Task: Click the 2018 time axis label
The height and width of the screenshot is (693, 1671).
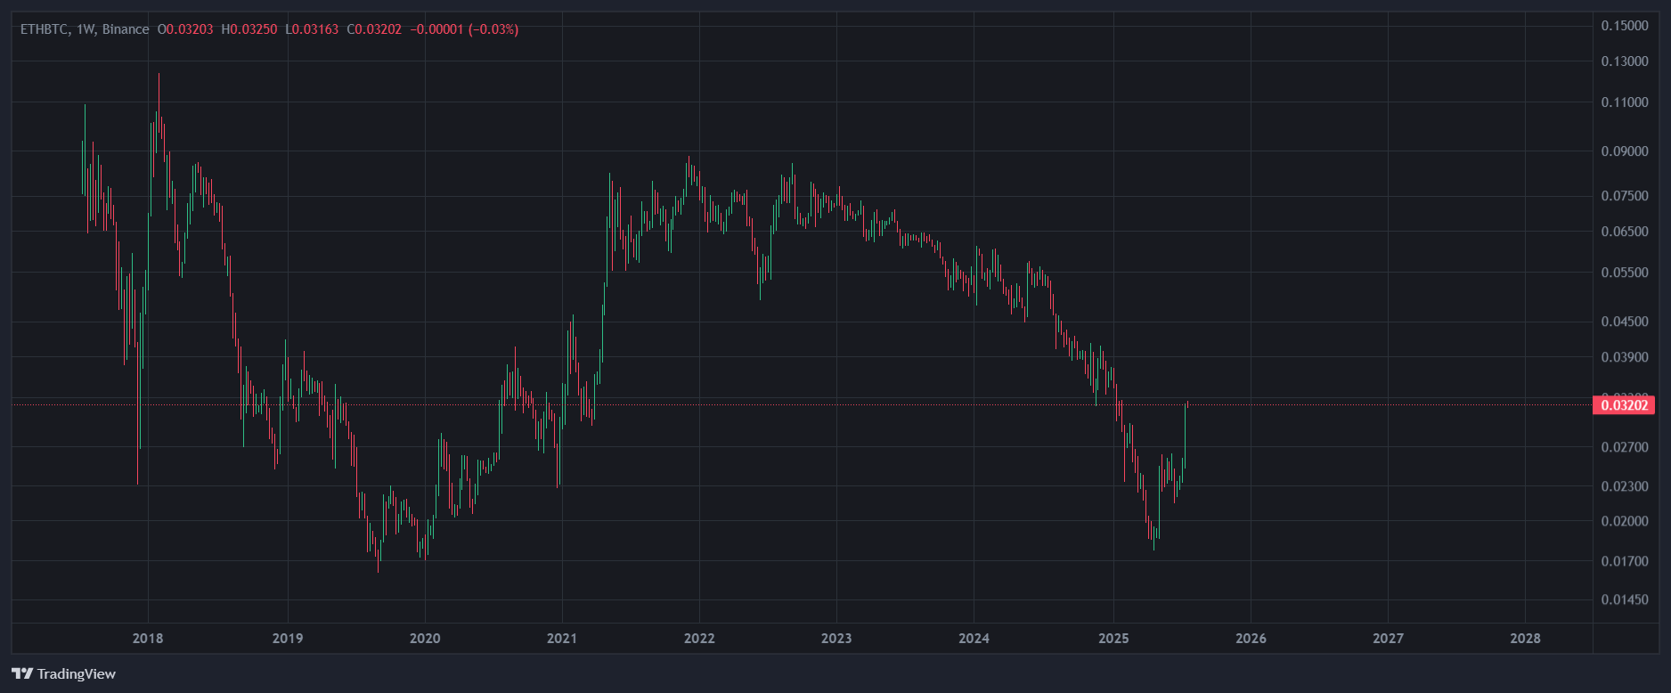Action: click(148, 638)
